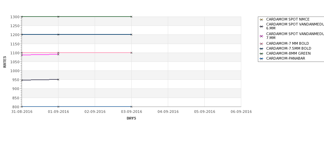This screenshot has height=142, width=324.
Task: Select the 950 data point on 01-09-2016
Action: click(x=58, y=79)
